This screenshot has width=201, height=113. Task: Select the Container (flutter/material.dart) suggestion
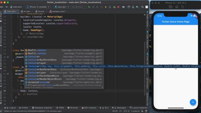point(64,56)
